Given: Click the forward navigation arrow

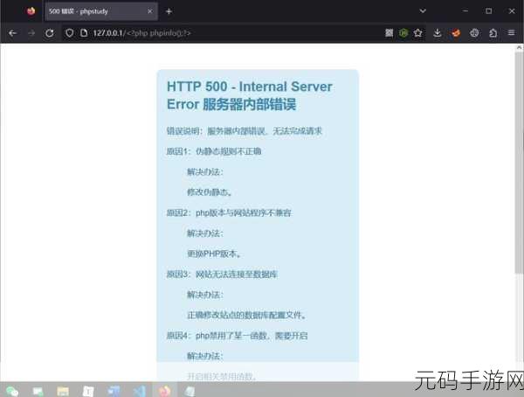Looking at the screenshot, I should (x=31, y=33).
